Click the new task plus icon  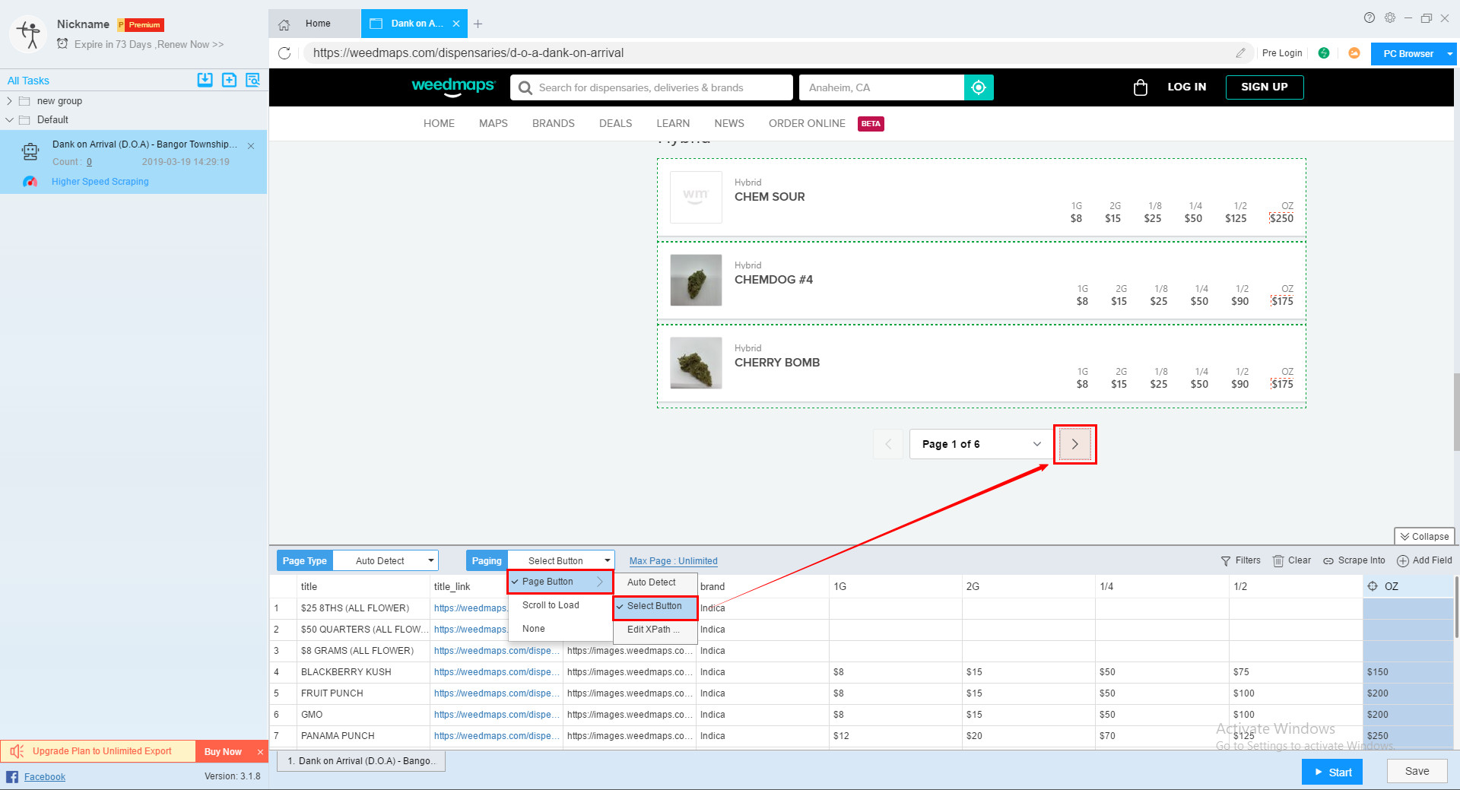click(229, 80)
